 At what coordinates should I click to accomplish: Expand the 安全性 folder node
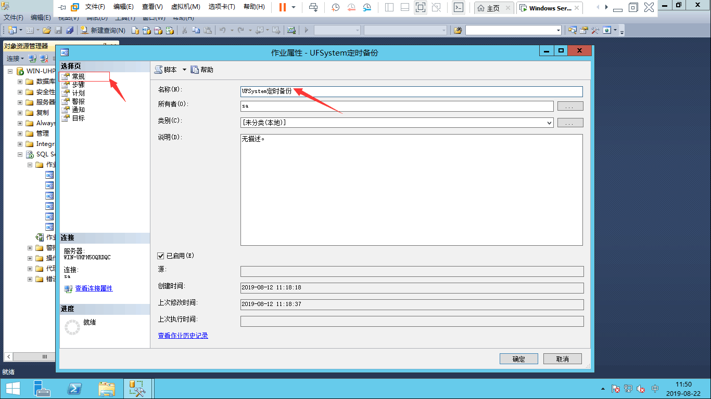(x=20, y=92)
